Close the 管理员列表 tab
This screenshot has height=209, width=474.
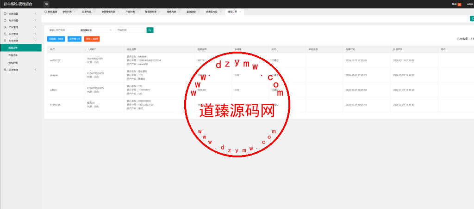[x=159, y=12]
